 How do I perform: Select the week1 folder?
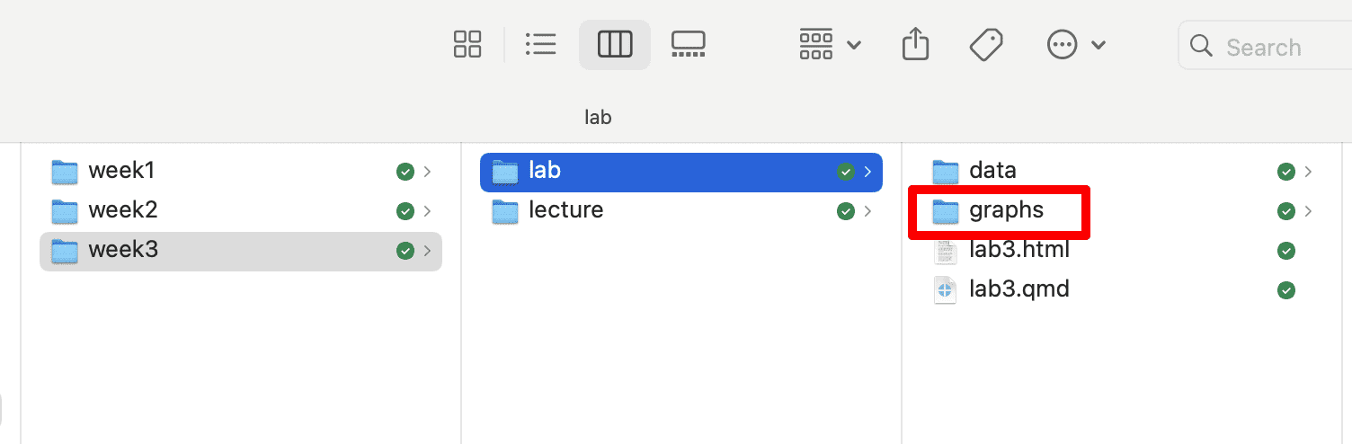122,171
